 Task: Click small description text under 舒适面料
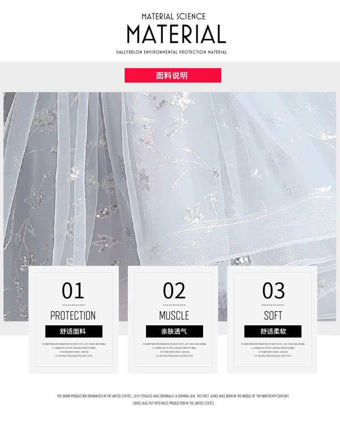coord(74,350)
